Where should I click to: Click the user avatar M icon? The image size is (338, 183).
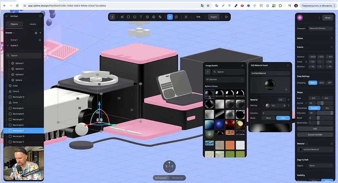(x=300, y=18)
